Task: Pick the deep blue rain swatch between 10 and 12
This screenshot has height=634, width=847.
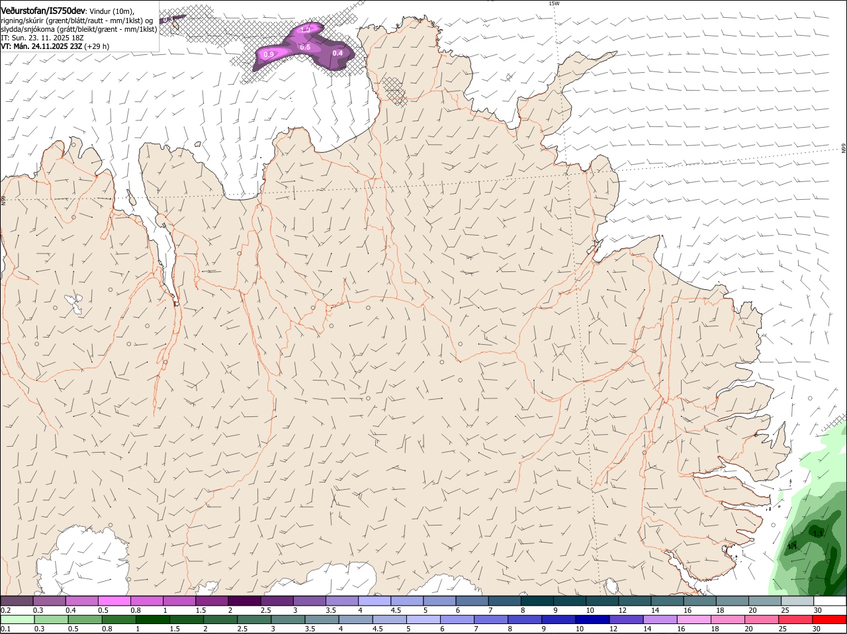Action: (x=591, y=619)
